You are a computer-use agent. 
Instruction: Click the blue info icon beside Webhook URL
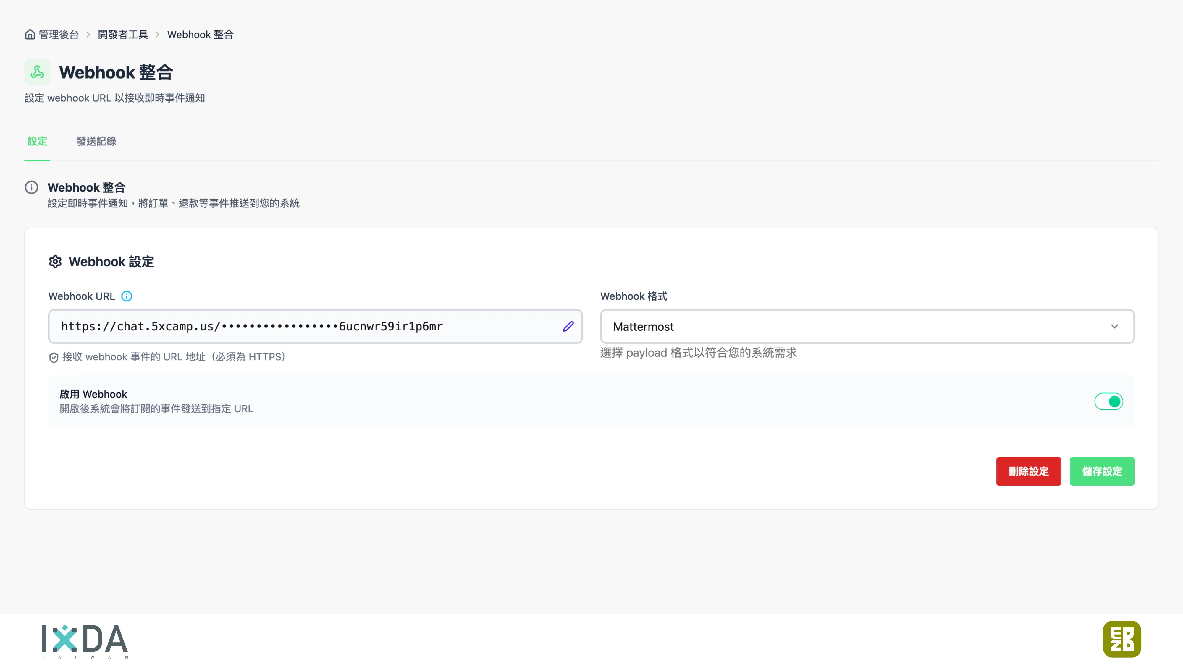pos(127,296)
